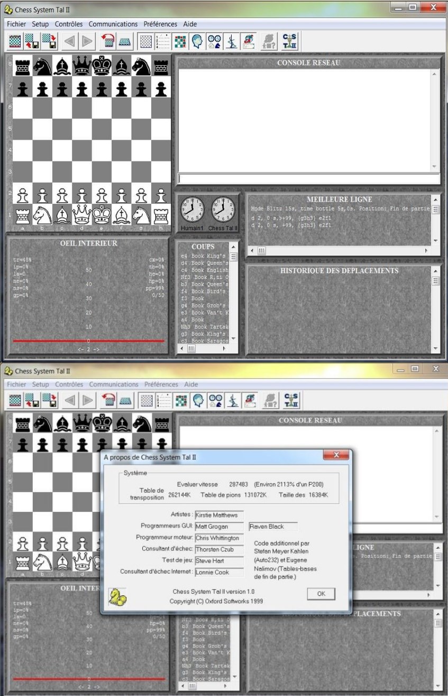This screenshot has width=448, height=696.
Task: Click Raven Black field in A propos dialog
Action: [273, 527]
